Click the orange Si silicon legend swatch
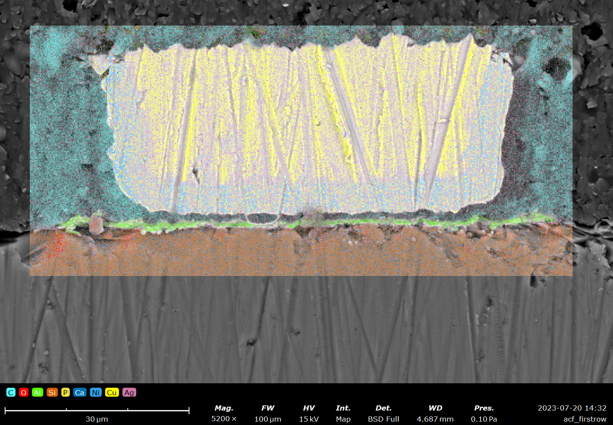The width and height of the screenshot is (613, 425). pyautogui.click(x=52, y=392)
